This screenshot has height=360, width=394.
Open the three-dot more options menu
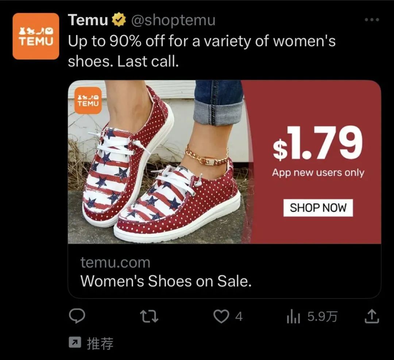pos(372,20)
